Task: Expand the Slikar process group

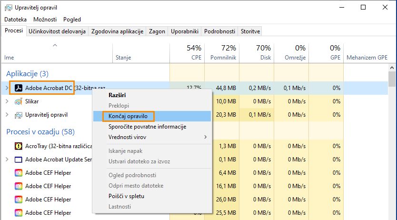Action: (7, 101)
